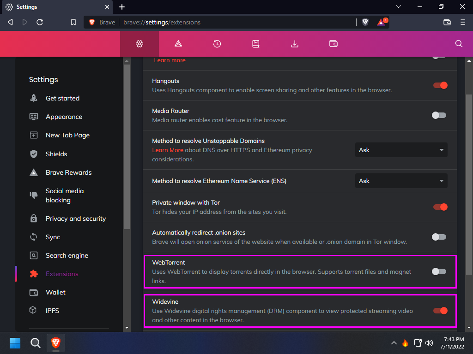Turn off Private window with Tor

pyautogui.click(x=440, y=207)
